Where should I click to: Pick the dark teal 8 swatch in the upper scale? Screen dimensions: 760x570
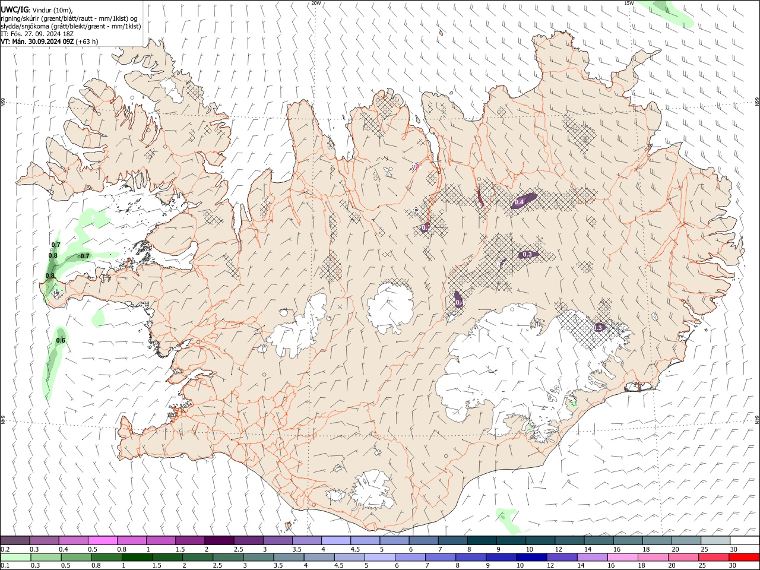point(482,540)
